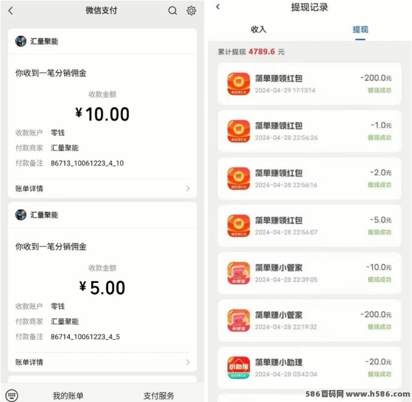This screenshot has width=412, height=402.
Task: Tap timestamp 2024-04-28 22:39:05
Action: (x=286, y=279)
